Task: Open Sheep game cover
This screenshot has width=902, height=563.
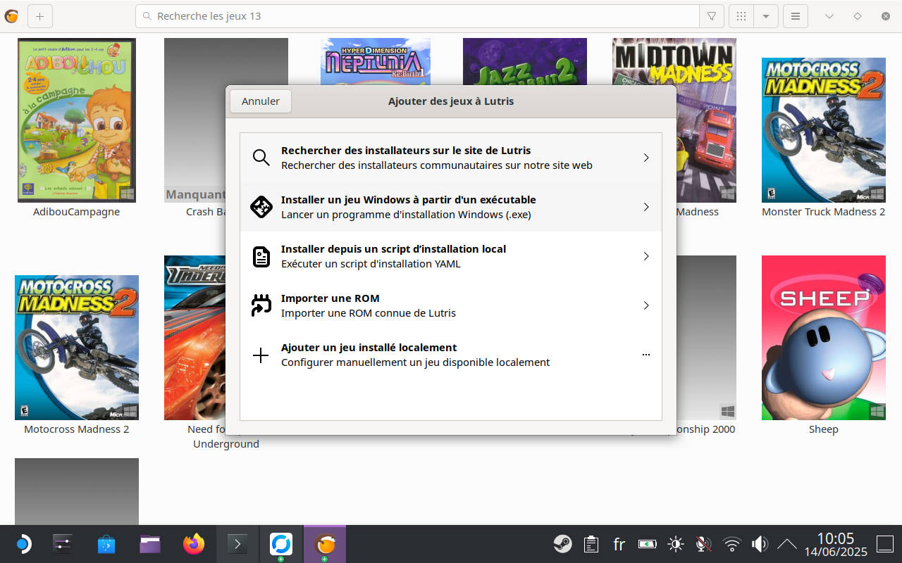Action: tap(824, 338)
